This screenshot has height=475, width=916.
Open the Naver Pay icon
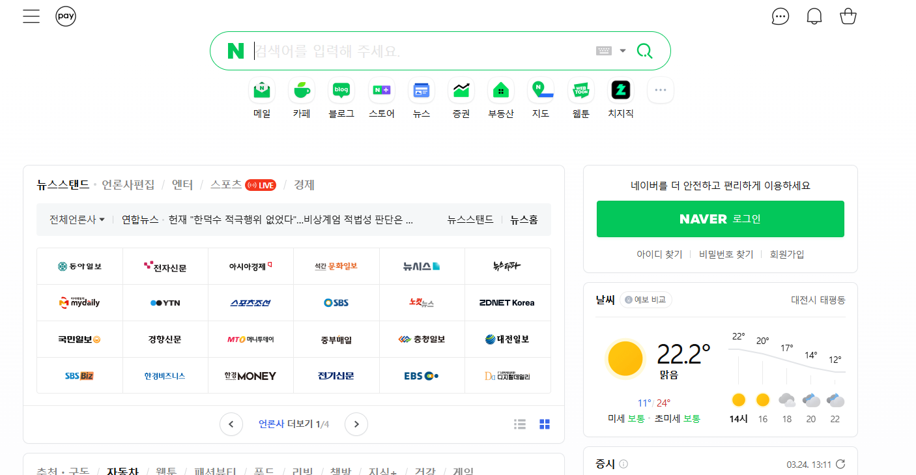(66, 16)
